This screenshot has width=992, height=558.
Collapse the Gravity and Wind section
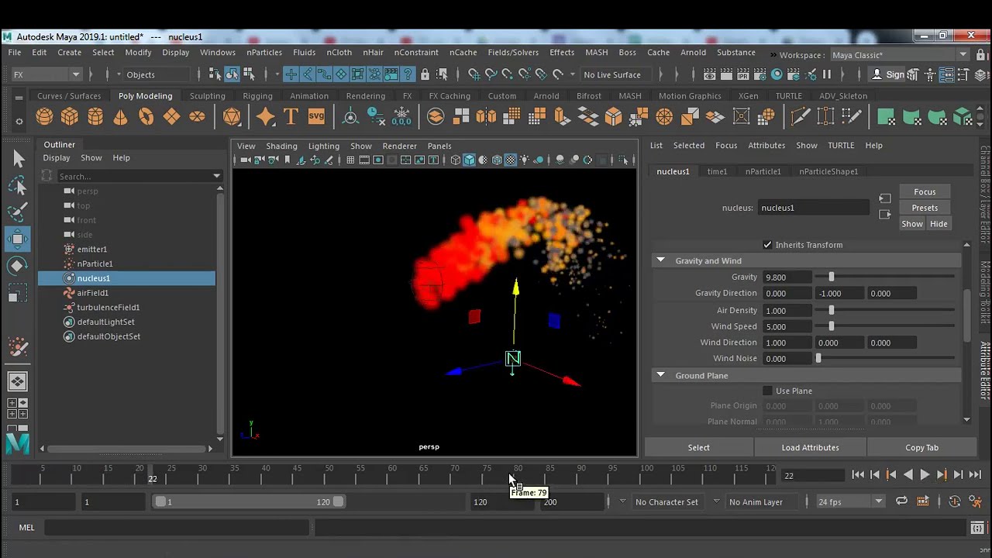click(x=660, y=260)
